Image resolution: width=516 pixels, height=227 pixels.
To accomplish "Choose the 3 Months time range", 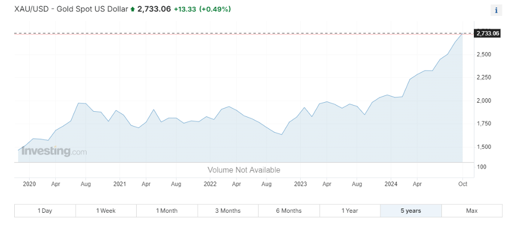I will [x=228, y=211].
